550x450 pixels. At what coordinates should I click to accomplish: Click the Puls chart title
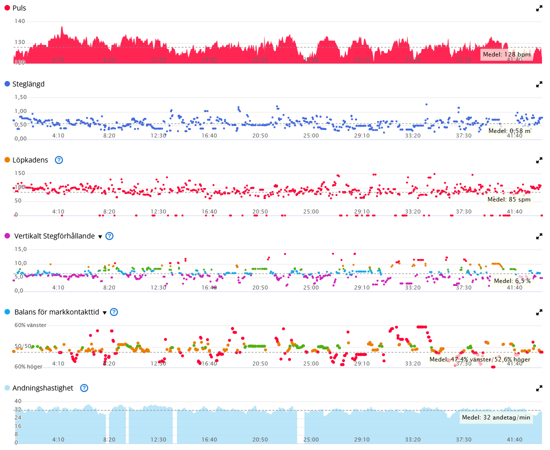19,8
